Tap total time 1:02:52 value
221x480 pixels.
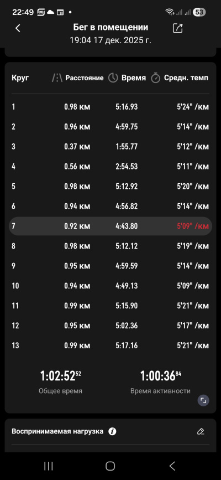(61, 376)
